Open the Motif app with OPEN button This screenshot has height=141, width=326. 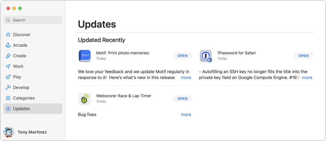182,56
